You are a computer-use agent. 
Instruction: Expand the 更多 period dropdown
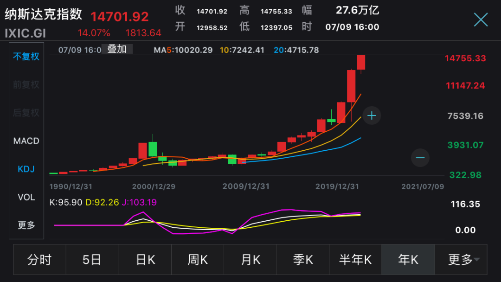(461, 260)
